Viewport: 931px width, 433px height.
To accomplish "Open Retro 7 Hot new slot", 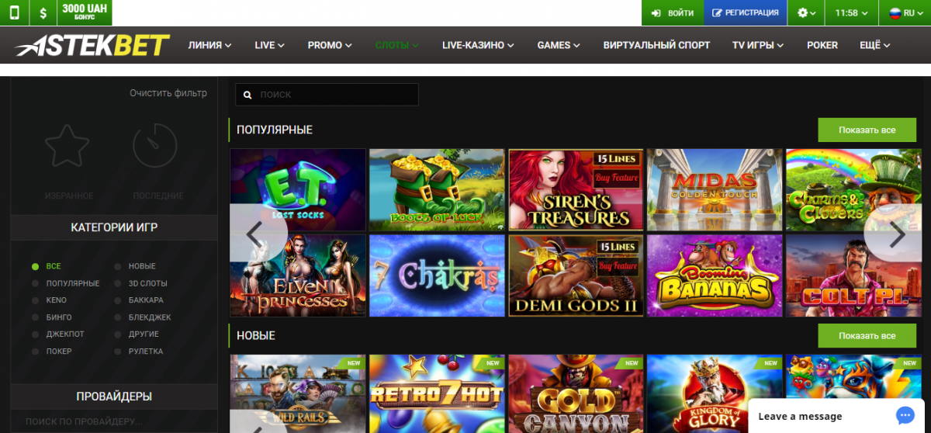I will (x=437, y=393).
